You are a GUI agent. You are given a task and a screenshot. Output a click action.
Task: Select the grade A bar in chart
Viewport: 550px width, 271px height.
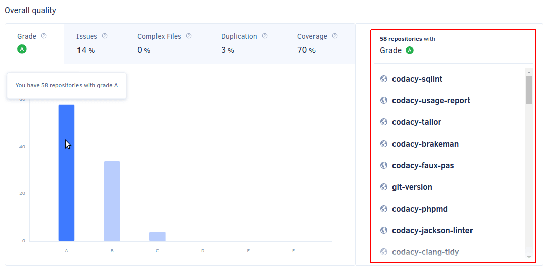click(x=66, y=173)
